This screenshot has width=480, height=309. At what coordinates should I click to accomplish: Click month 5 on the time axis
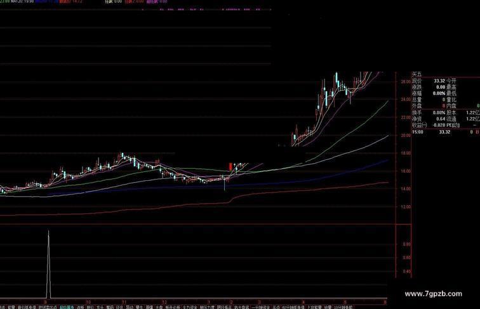coord(345,301)
